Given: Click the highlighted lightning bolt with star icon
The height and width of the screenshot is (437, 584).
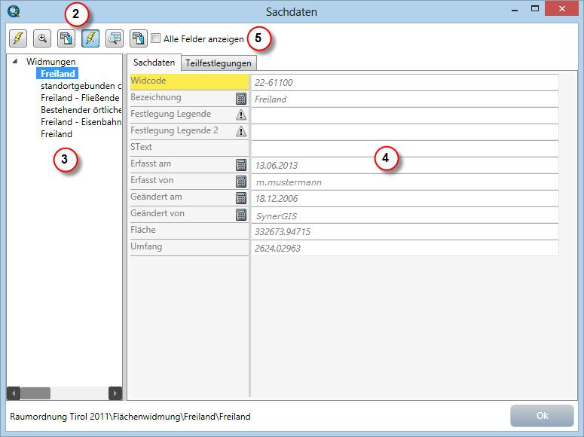Looking at the screenshot, I should point(90,38).
